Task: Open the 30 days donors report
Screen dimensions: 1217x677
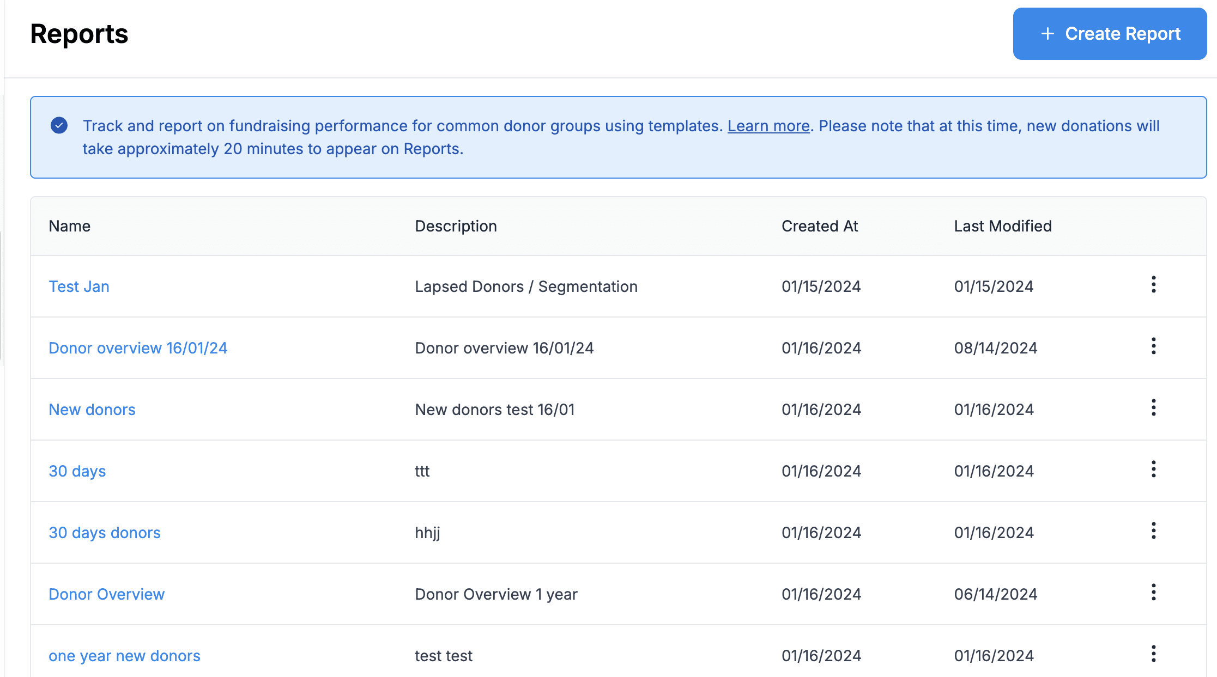Action: point(104,532)
